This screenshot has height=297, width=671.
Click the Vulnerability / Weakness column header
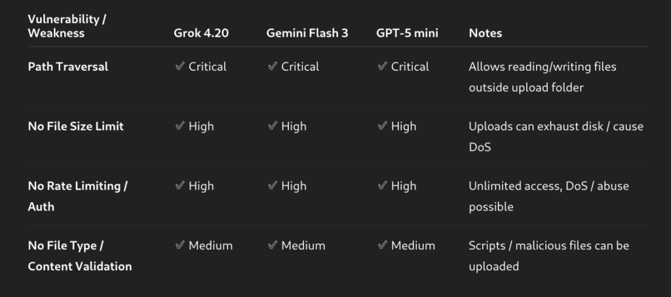[x=67, y=26]
